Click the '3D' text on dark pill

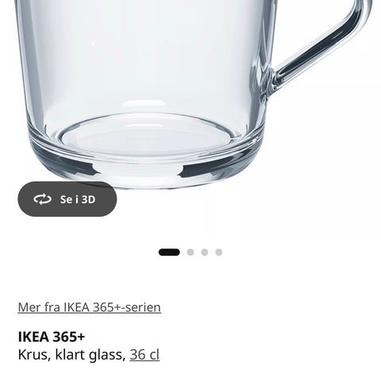[88, 199]
